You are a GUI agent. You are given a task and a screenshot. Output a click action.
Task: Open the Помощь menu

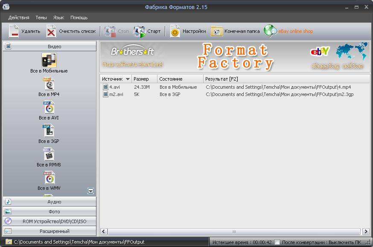tap(79, 17)
